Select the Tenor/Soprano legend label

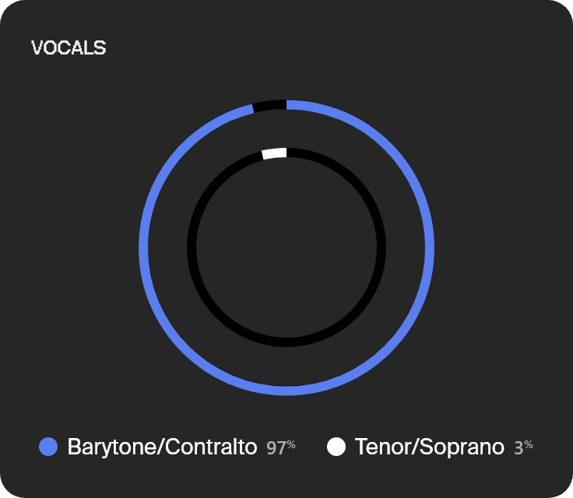[x=430, y=447]
